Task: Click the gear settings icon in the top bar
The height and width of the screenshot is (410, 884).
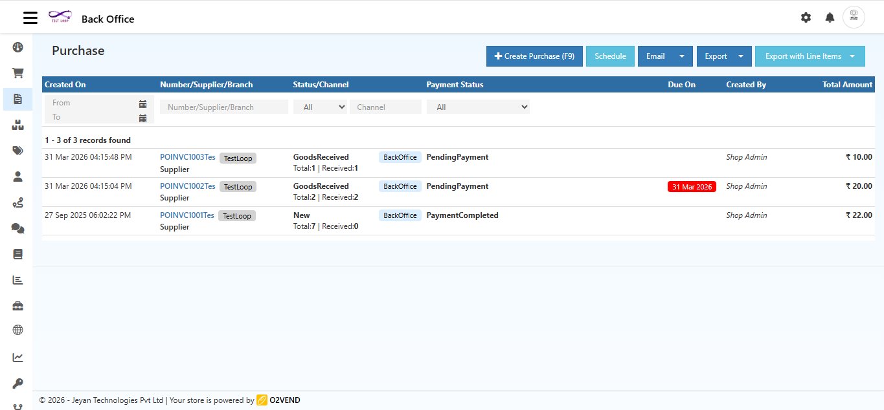Action: click(806, 17)
